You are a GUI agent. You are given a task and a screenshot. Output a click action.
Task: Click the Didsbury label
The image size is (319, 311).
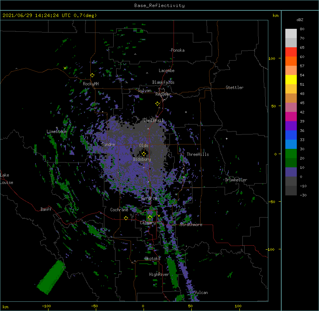click(142, 159)
